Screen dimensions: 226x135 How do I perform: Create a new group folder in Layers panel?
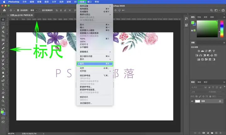click(212, 133)
